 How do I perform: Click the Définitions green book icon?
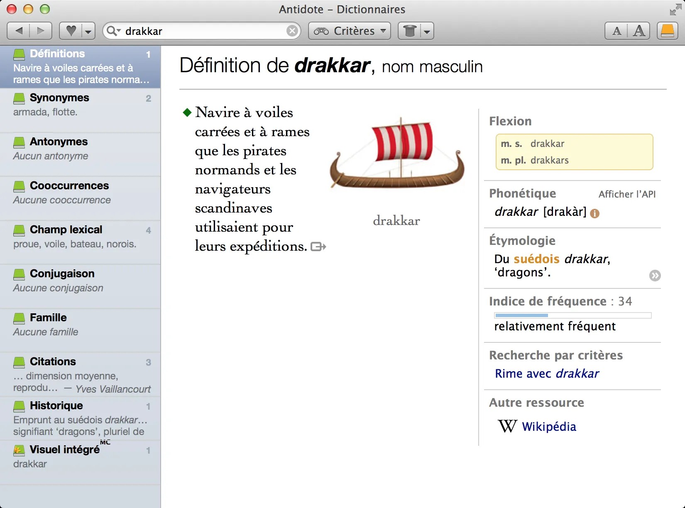[x=19, y=54]
